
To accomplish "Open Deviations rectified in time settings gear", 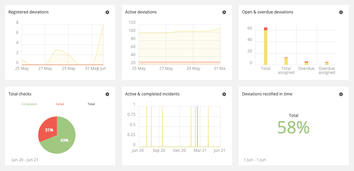I will point(341,94).
